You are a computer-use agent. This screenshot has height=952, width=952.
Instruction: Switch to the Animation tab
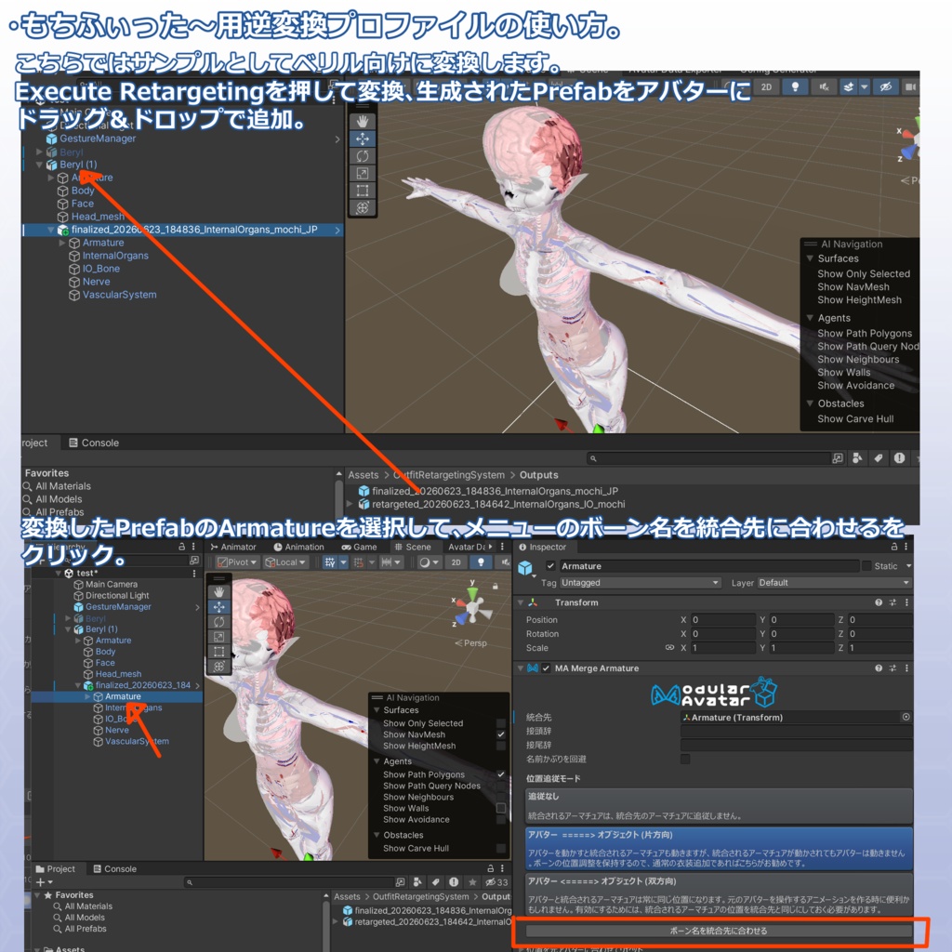(298, 547)
